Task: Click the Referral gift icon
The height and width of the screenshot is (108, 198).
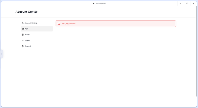Action: (23, 46)
